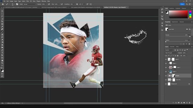
Task: Select the Crop tool
Action: point(2,21)
